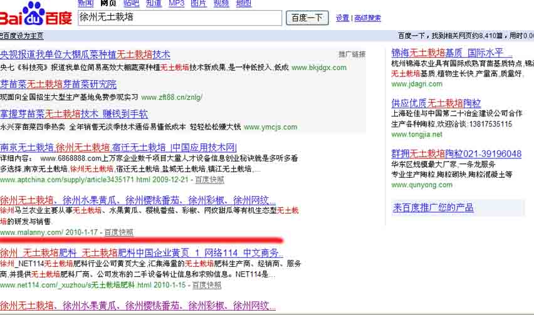This screenshot has width=534, height=315.
Task: Click the www.bkjdgx.com URL text
Action: click(x=319, y=68)
